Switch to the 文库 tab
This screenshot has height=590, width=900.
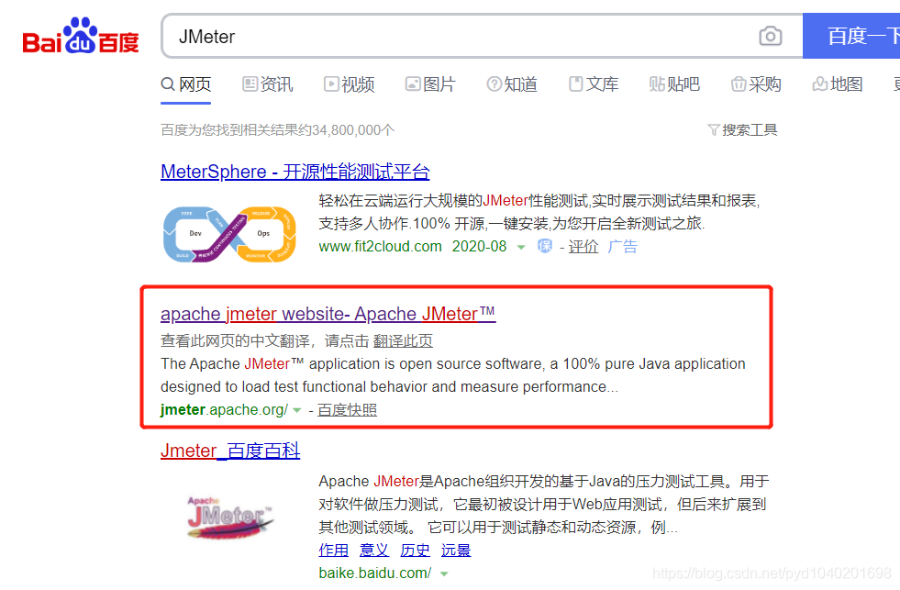click(594, 84)
